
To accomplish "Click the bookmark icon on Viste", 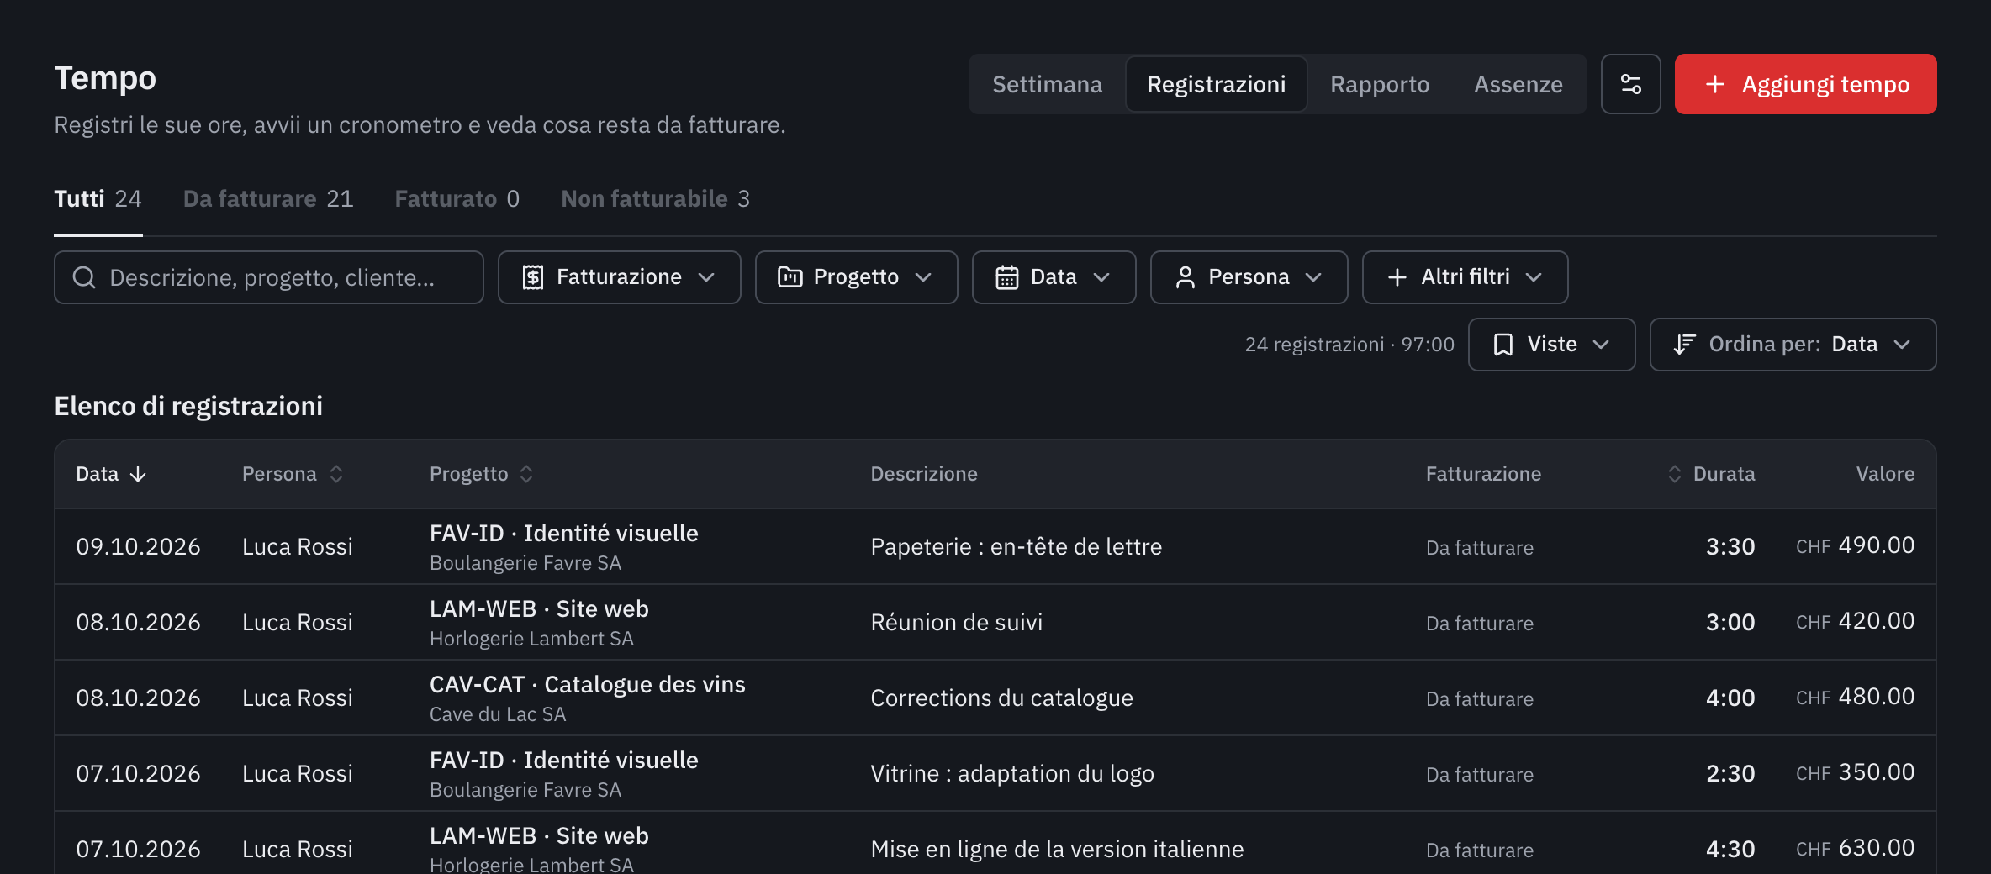I will click(x=1503, y=345).
